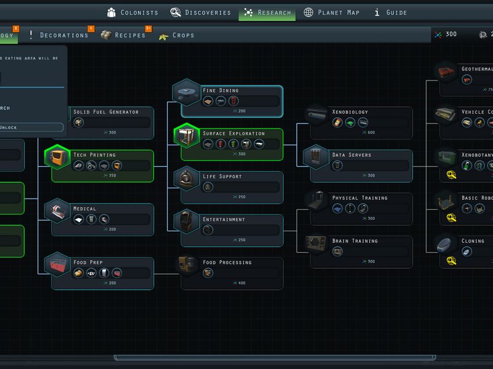
Task: Click the yellow magnifier under Cloning
Action: [x=452, y=260]
